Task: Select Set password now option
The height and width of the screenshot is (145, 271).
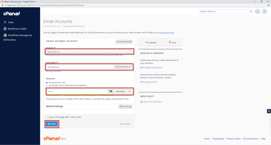Action: click(x=47, y=83)
